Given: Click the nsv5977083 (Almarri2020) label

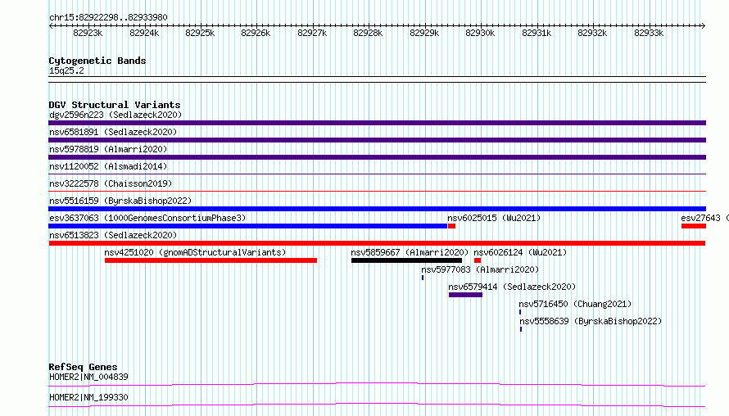Looking at the screenshot, I should click(x=480, y=269).
